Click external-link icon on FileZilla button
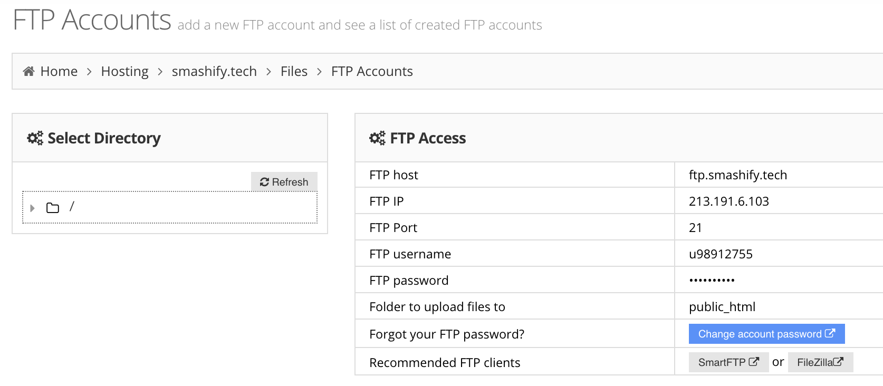 838,362
